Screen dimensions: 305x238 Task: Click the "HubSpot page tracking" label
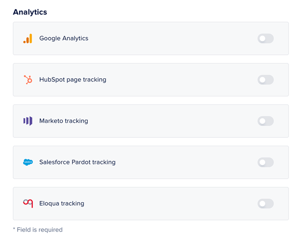pos(73,80)
